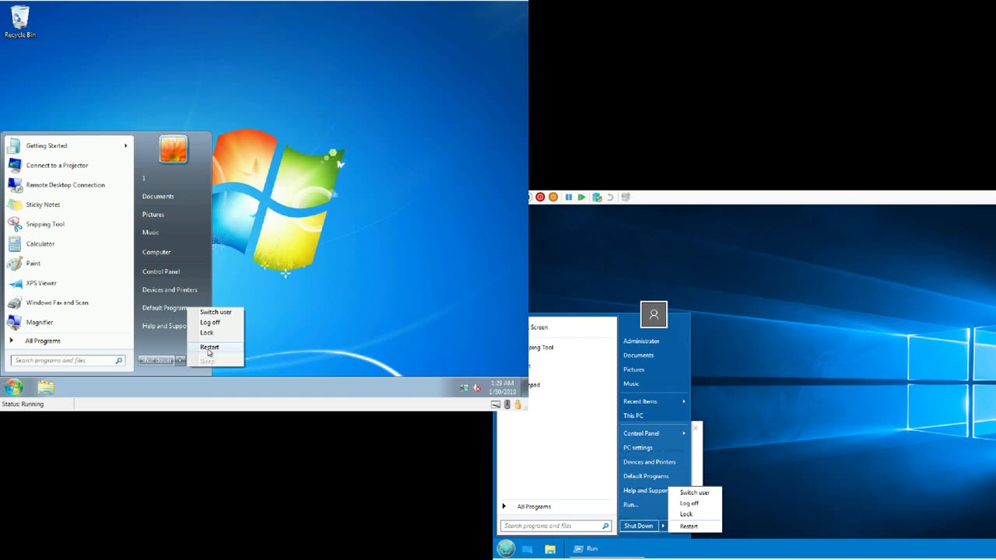This screenshot has width=996, height=560.
Task: Click Windows 7 Start orb
Action: pos(13,387)
